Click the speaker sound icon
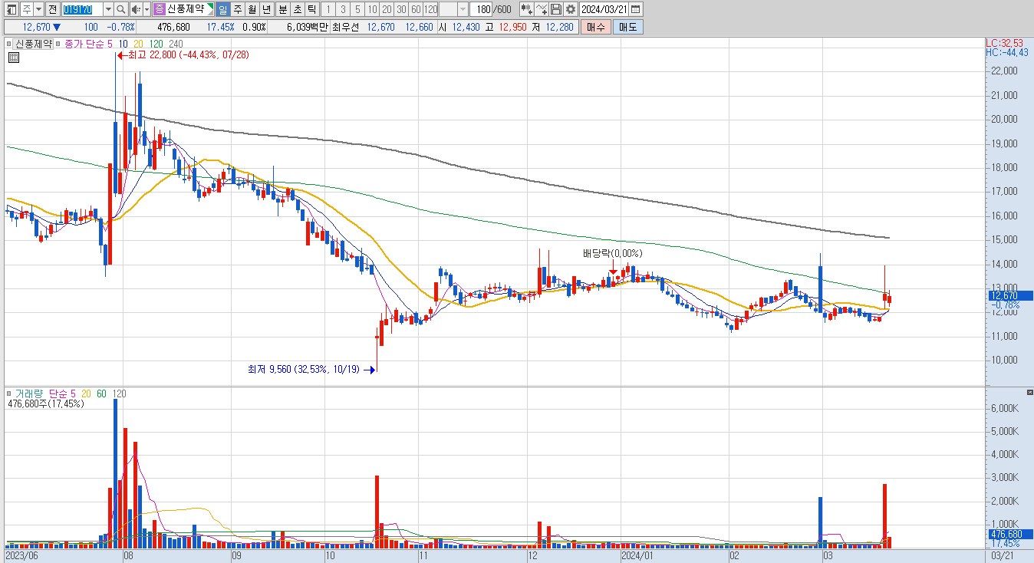1034x563 pixels. [136, 9]
